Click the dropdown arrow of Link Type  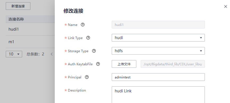tap(201, 38)
